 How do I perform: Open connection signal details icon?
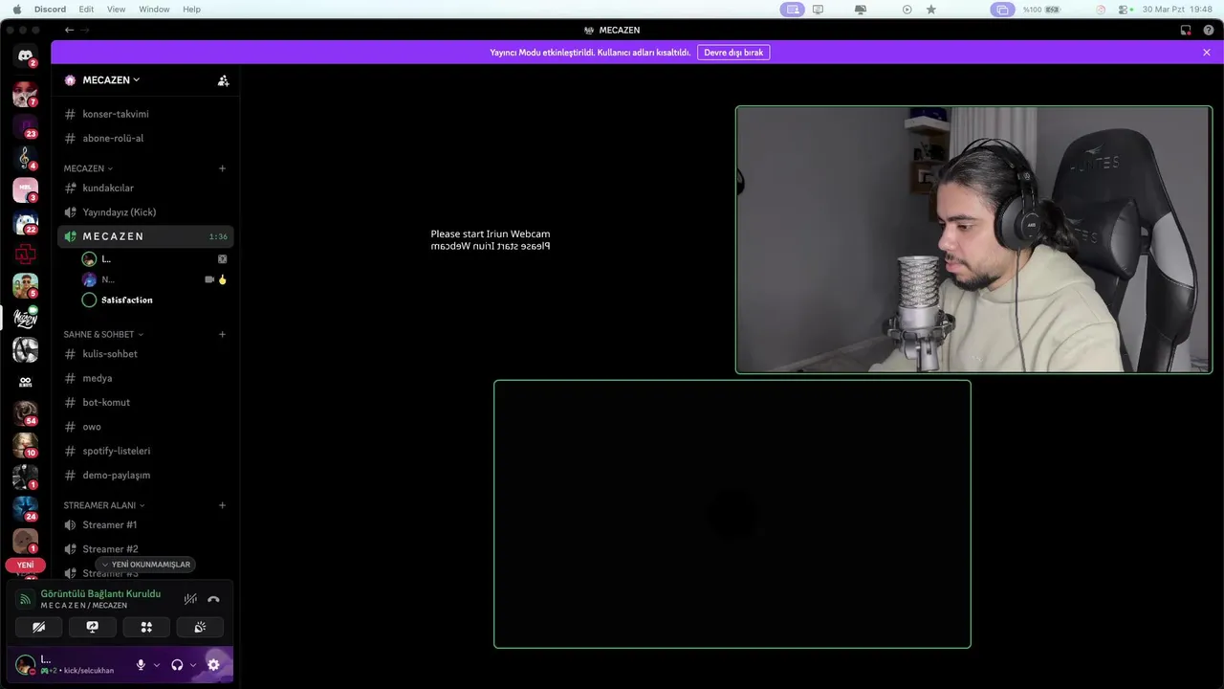(x=26, y=599)
